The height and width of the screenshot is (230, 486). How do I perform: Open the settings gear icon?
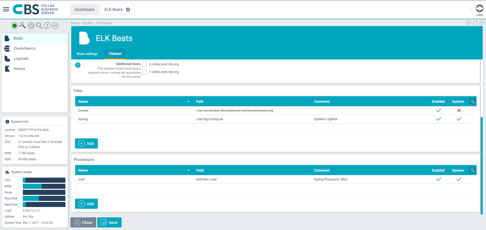[31, 26]
